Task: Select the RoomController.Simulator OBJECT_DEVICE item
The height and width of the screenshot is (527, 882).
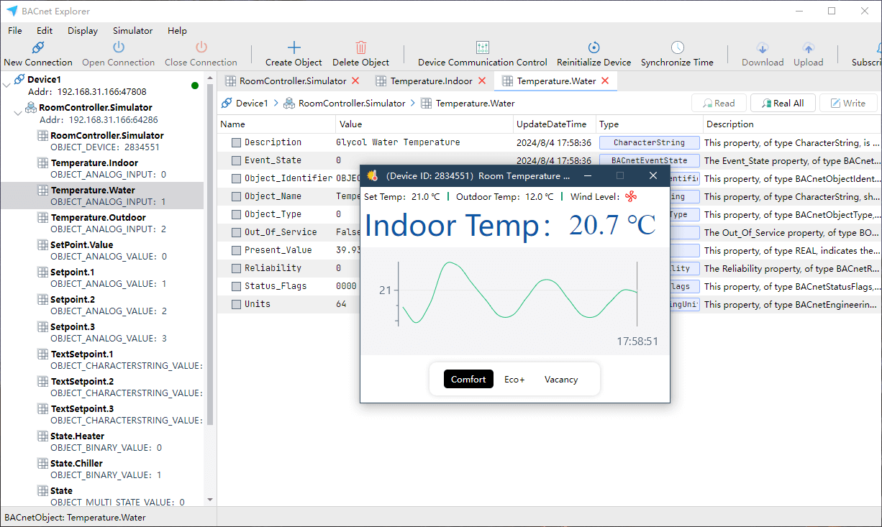Action: tap(106, 135)
